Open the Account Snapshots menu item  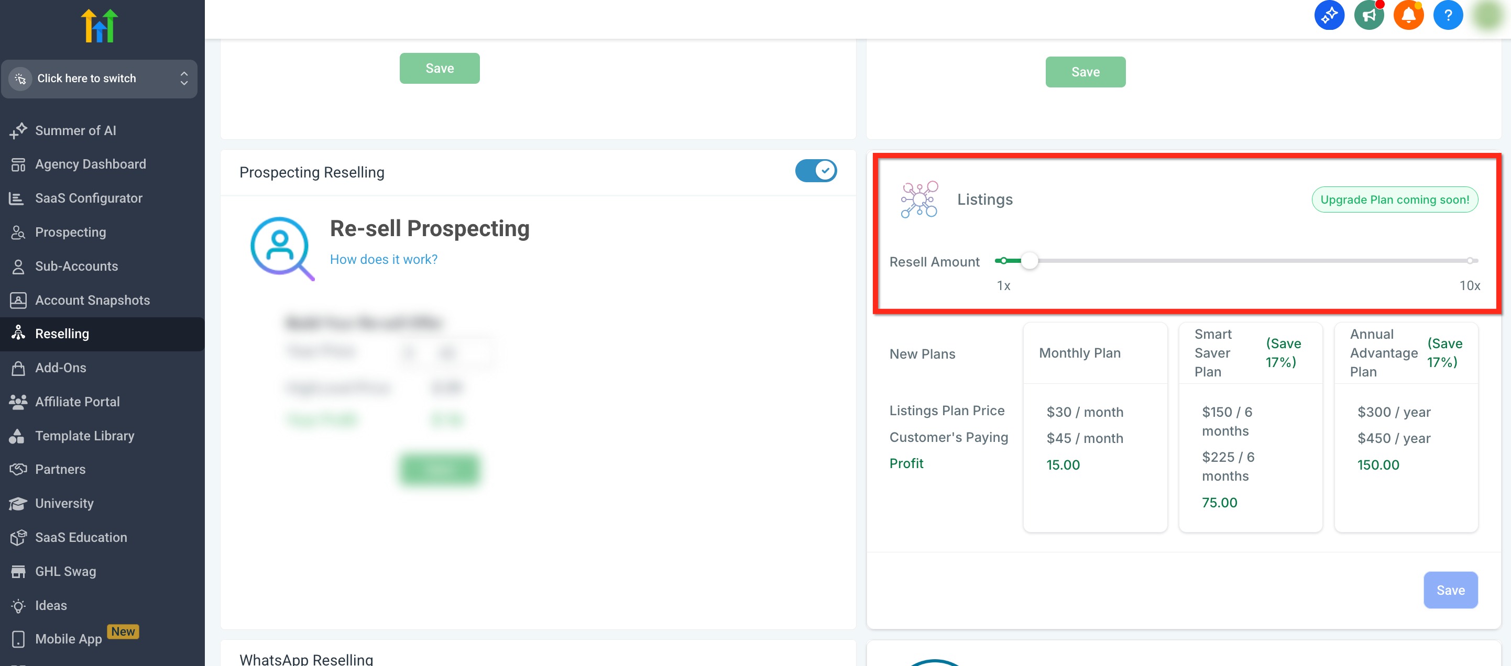[92, 300]
